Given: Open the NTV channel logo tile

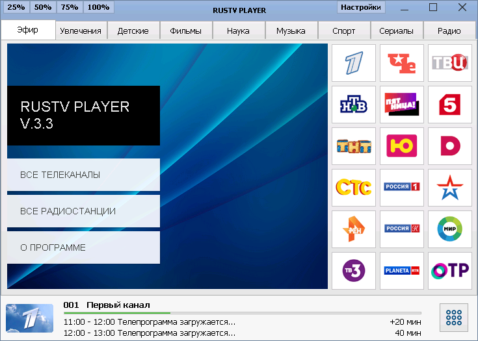Looking at the screenshot, I should pyautogui.click(x=354, y=105).
